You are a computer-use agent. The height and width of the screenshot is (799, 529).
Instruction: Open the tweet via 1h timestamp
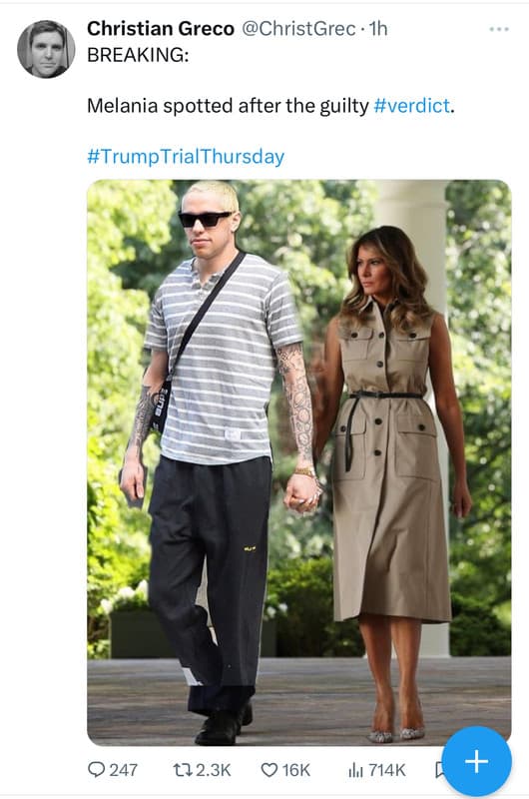(x=378, y=29)
